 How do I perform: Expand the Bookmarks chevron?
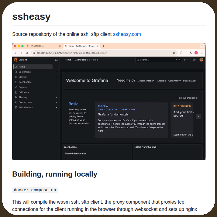pos(56,72)
